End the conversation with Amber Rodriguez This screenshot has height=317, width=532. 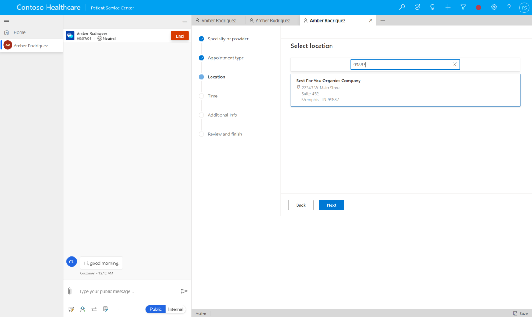[180, 36]
